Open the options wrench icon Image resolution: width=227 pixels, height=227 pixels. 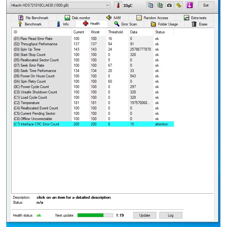click(179, 5)
